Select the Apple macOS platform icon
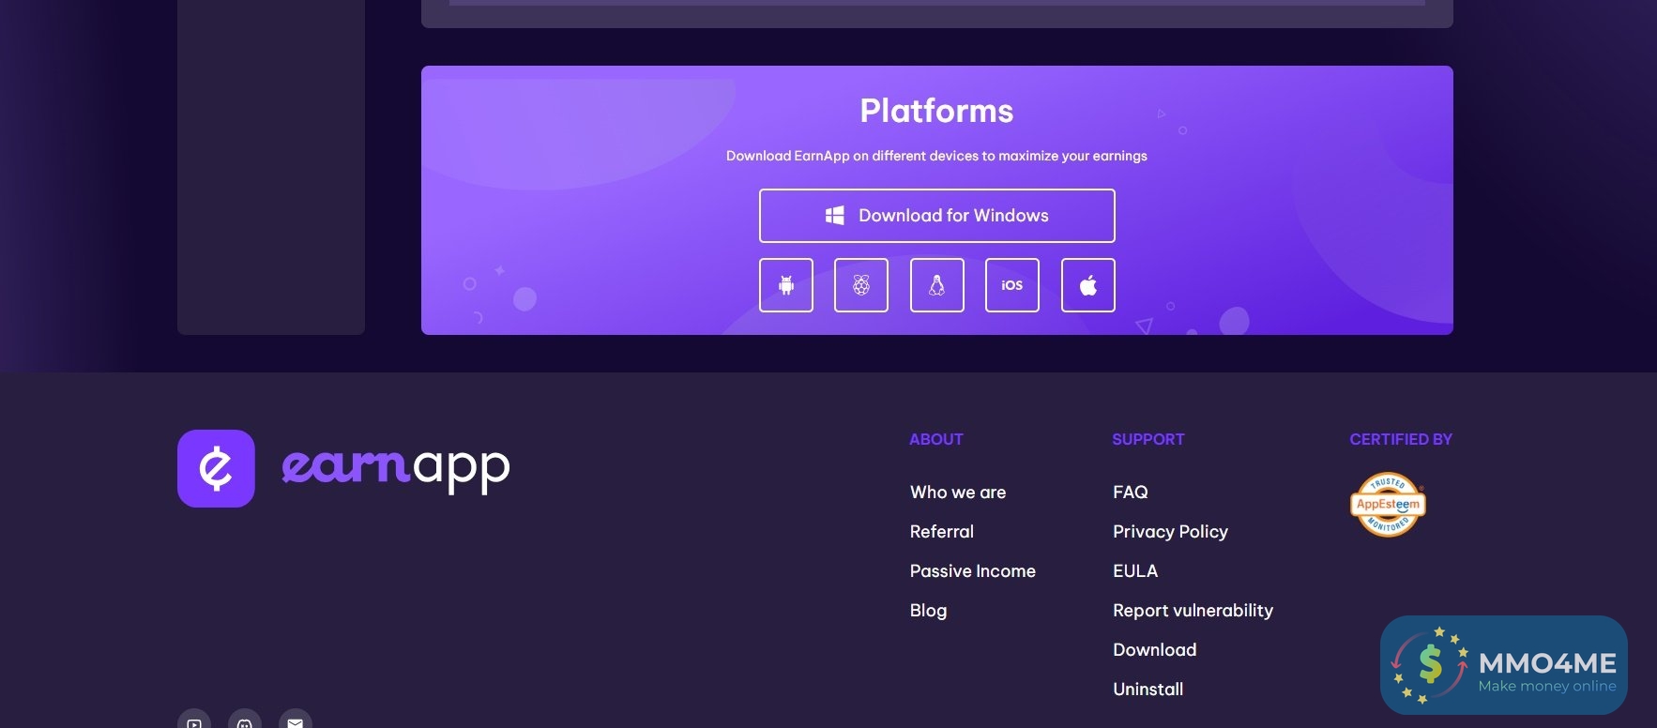The height and width of the screenshot is (728, 1657). tap(1088, 285)
